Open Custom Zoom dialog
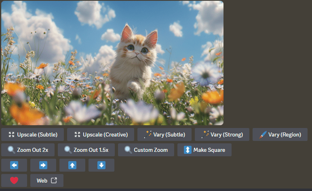 [x=146, y=150]
